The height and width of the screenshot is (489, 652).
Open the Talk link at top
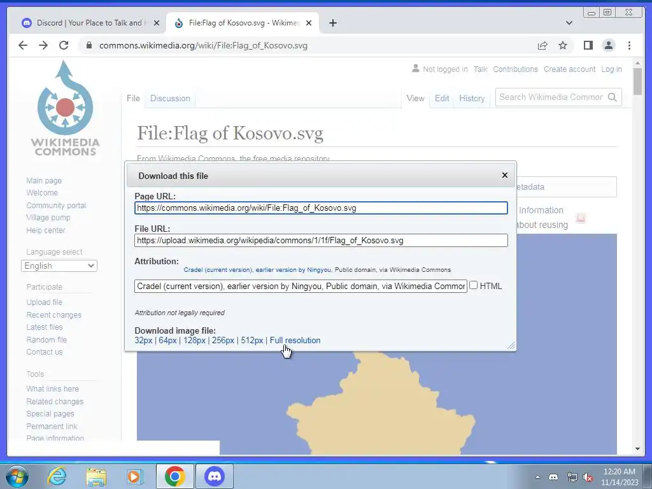point(480,69)
